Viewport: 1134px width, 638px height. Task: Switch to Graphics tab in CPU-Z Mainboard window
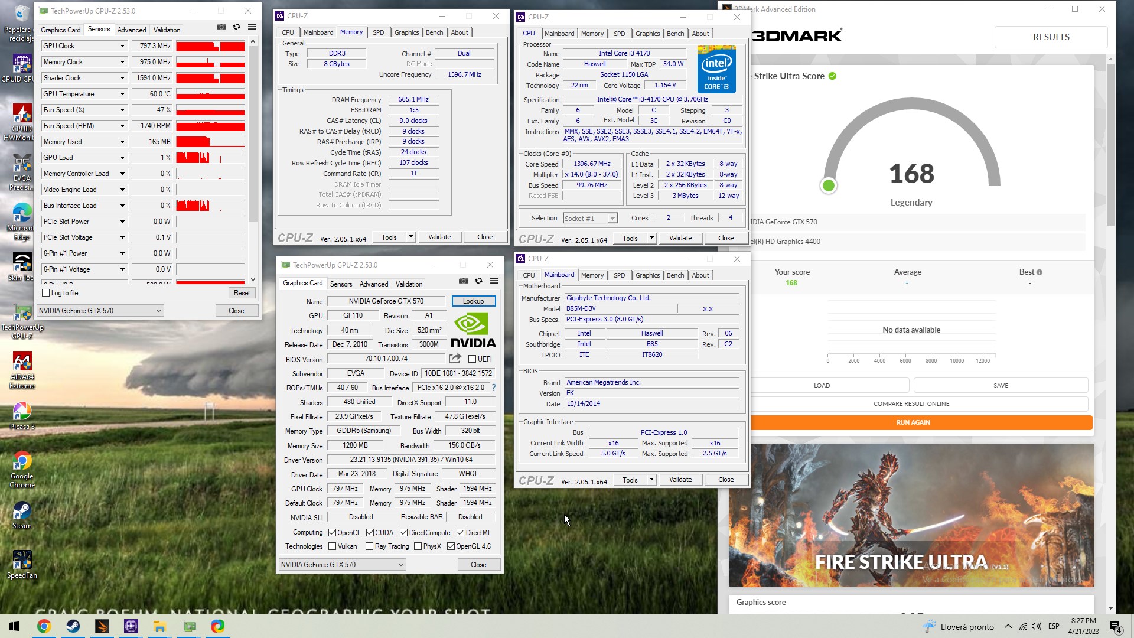(x=647, y=275)
